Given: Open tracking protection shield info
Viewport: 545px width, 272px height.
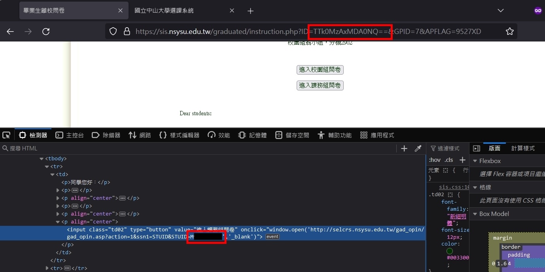Looking at the screenshot, I should [x=113, y=32].
